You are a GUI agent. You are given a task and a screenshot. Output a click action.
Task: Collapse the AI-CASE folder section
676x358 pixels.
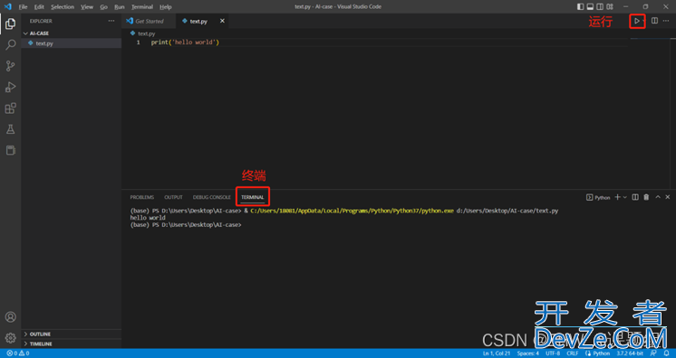click(x=72, y=33)
